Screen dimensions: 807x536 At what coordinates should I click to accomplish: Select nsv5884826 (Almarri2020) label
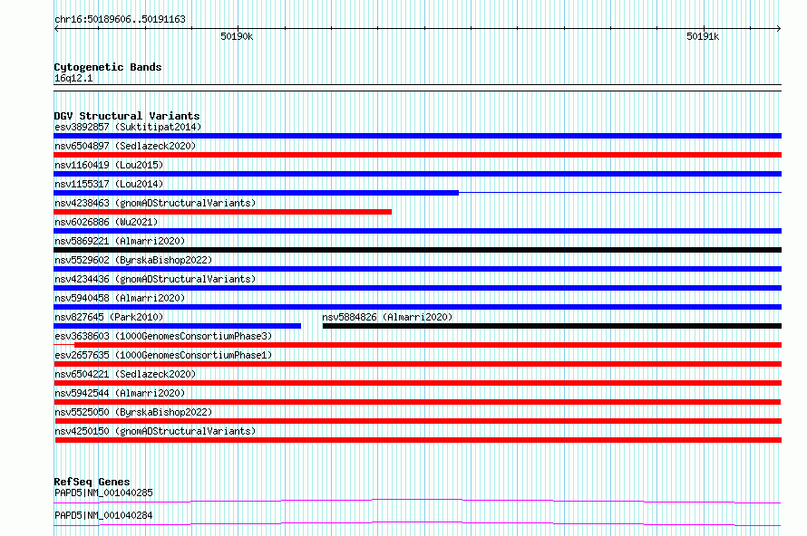pos(387,317)
